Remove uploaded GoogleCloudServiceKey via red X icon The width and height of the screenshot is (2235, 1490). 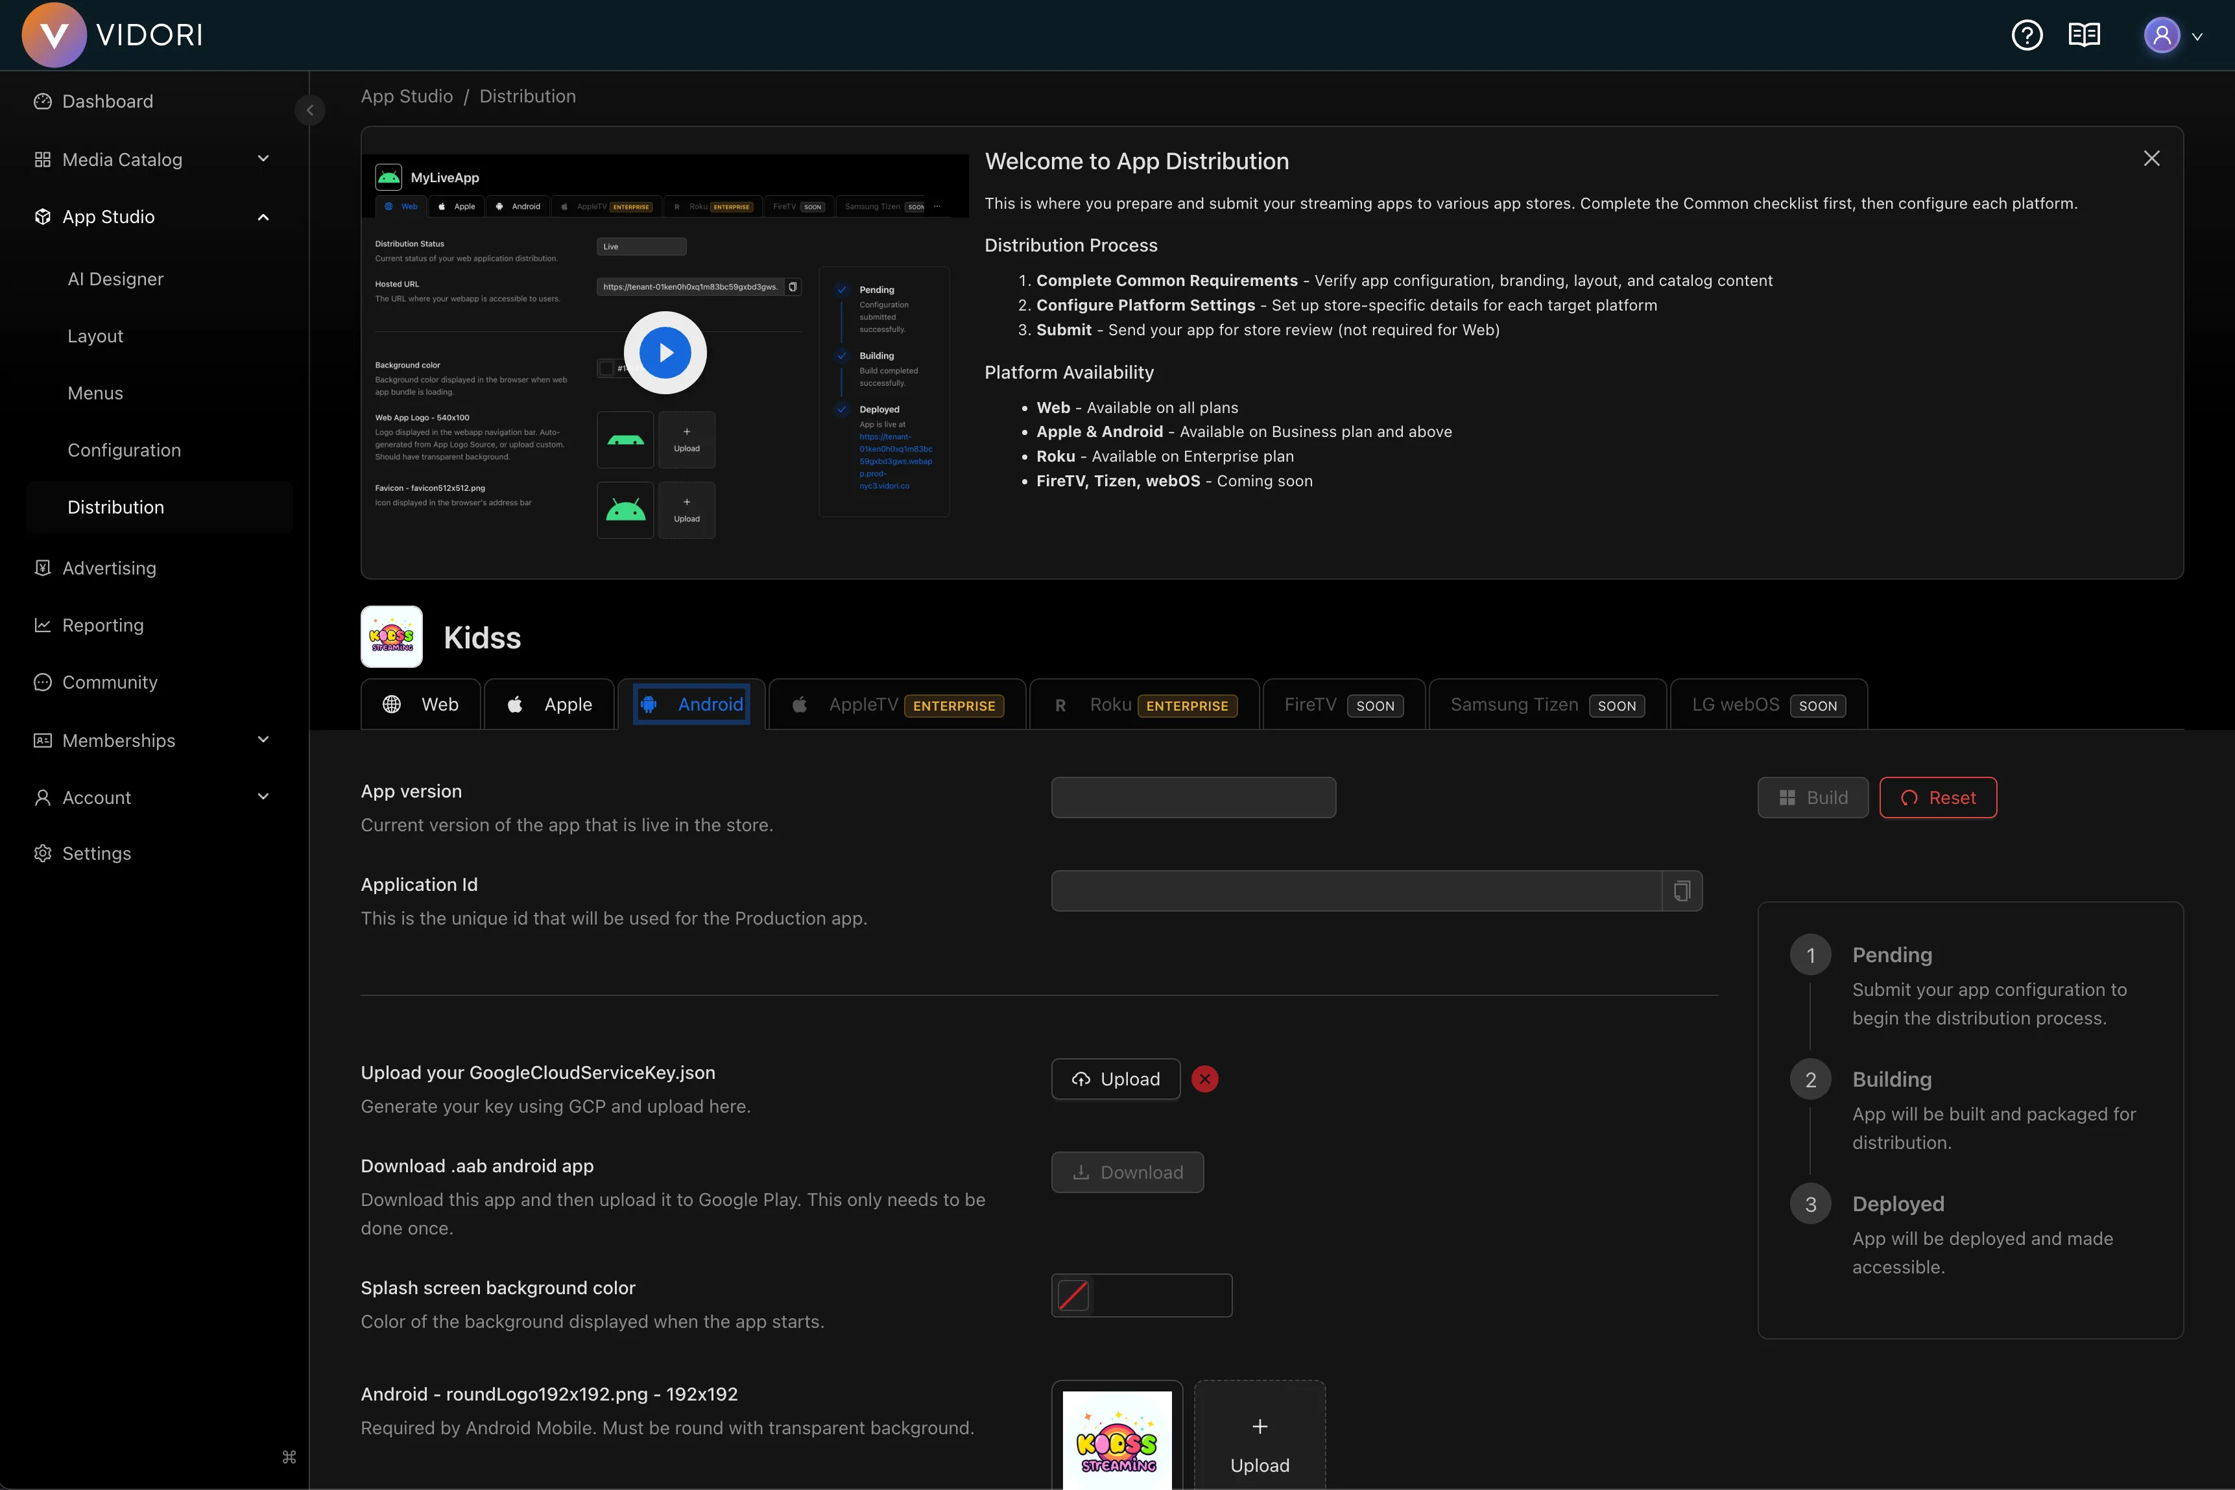click(1205, 1078)
